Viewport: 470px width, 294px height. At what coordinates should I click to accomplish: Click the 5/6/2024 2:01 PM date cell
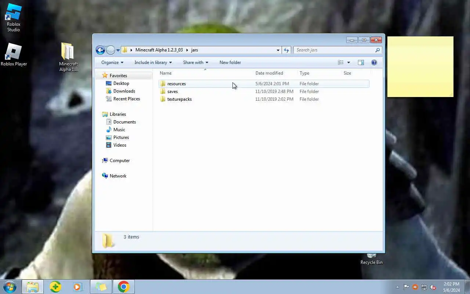(272, 84)
